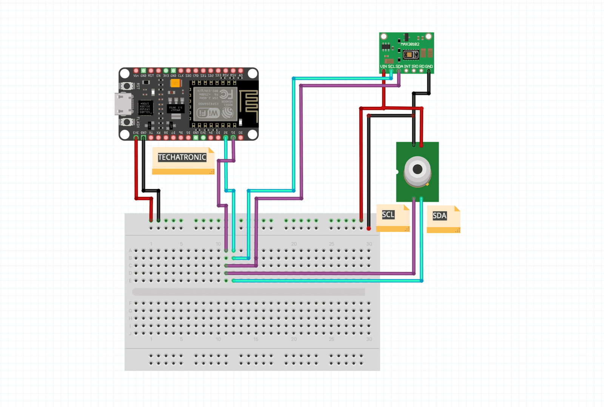Select the AMS1117 voltage regulator on NodeMCU
Screen dimensions: 604x407
pyautogui.click(x=176, y=109)
